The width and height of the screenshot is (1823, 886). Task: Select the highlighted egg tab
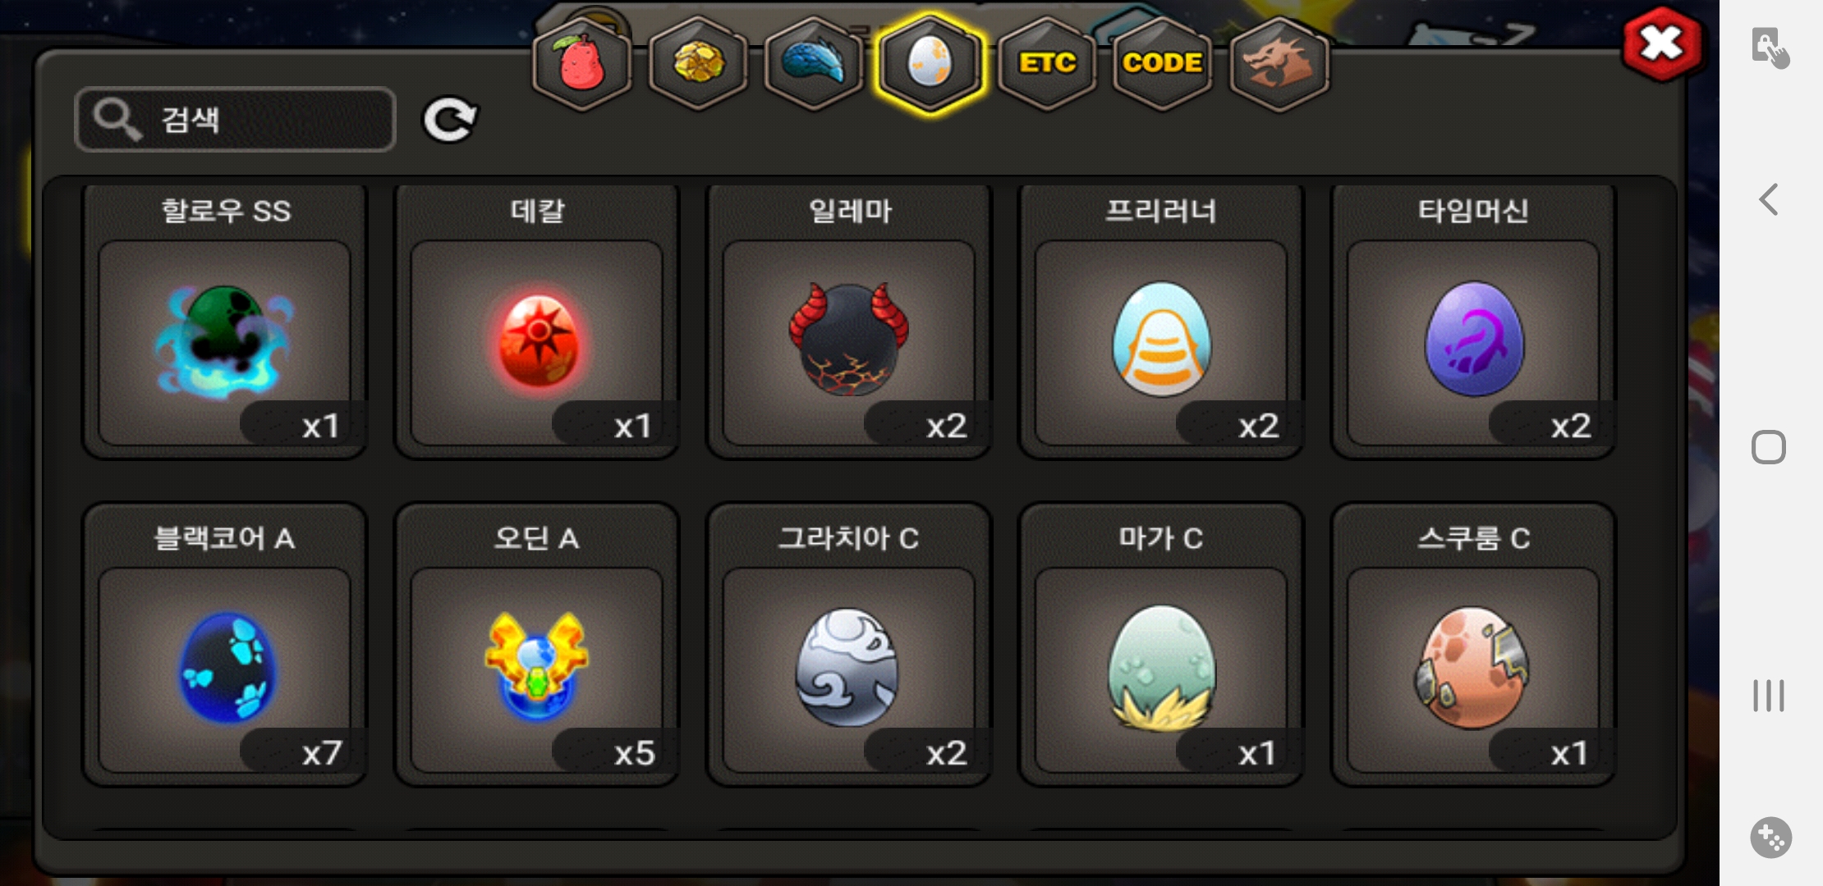[930, 64]
